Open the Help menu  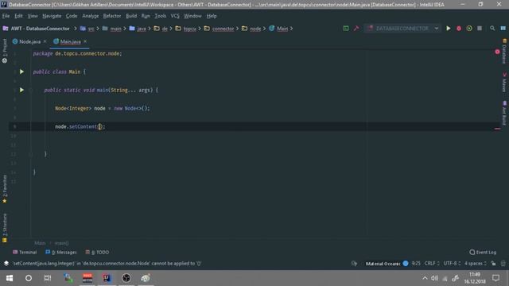point(212,16)
